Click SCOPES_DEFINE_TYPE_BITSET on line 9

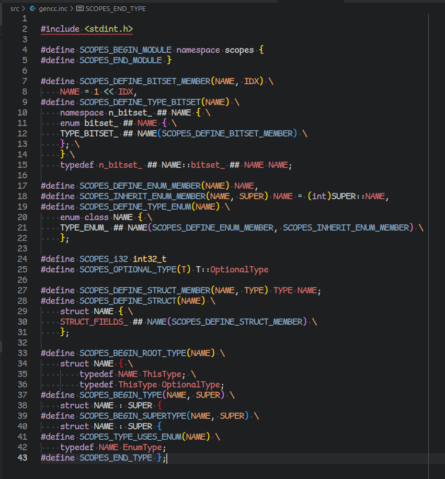140,102
